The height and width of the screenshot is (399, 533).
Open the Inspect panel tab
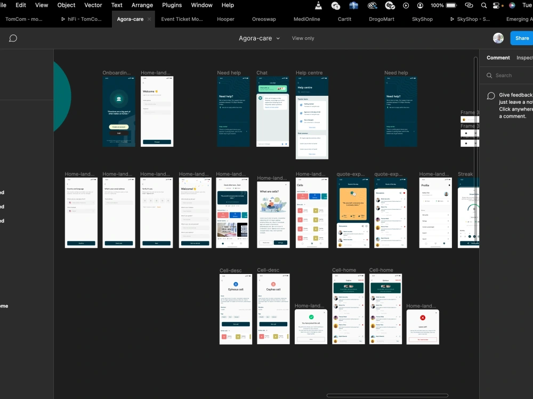524,57
